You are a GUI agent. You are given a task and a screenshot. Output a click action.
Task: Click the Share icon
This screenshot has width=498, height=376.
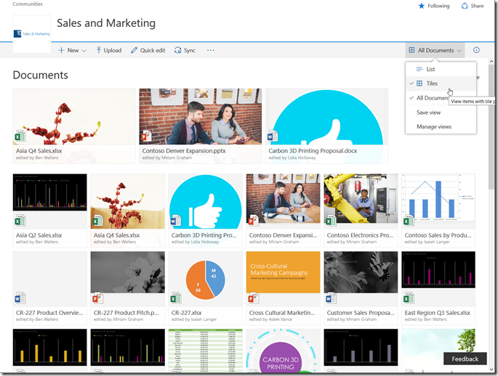(465, 6)
